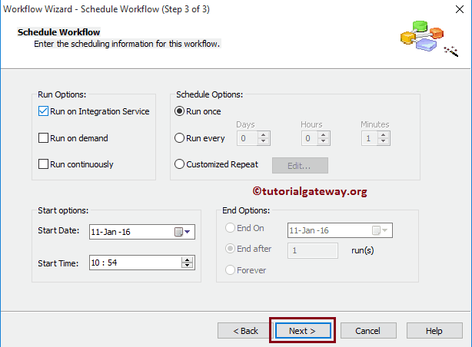Open Start Date calendar dropdown
The image size is (472, 347).
point(183,232)
